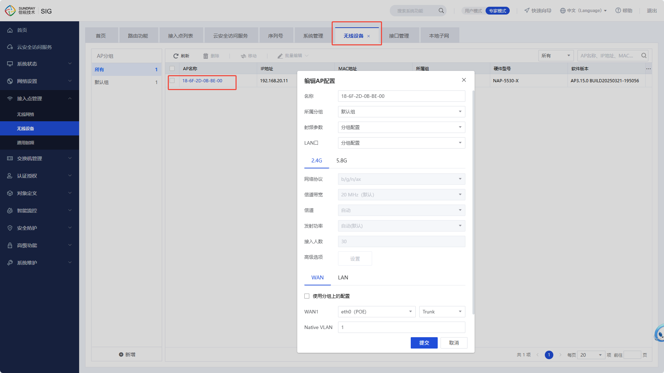Click the 认证授权 user icon

click(10, 176)
